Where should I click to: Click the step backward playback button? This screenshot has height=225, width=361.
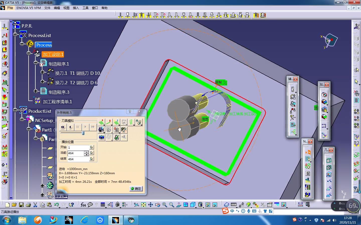pos(70,127)
